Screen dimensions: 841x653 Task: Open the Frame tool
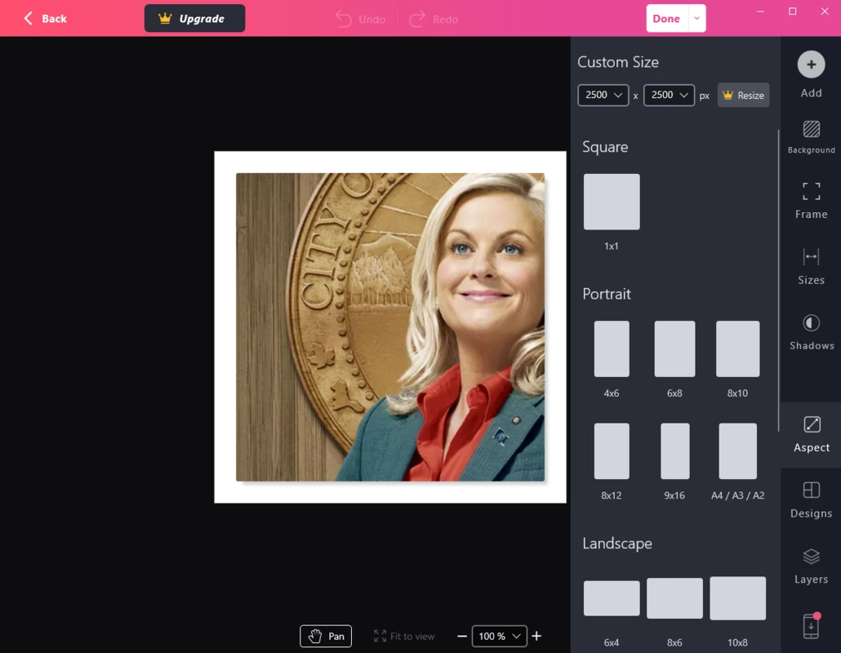tap(811, 201)
